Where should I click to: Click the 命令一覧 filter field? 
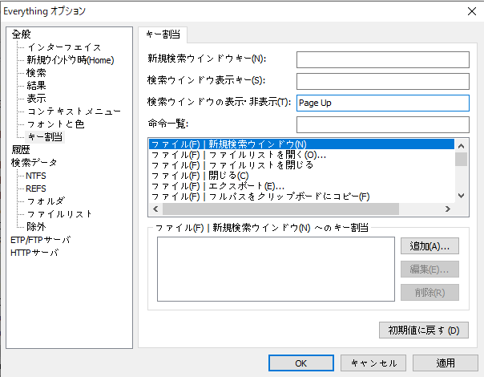tap(383, 124)
